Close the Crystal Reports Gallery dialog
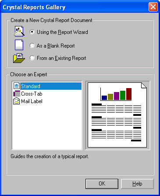The width and height of the screenshot is (160, 196). tap(153, 7)
